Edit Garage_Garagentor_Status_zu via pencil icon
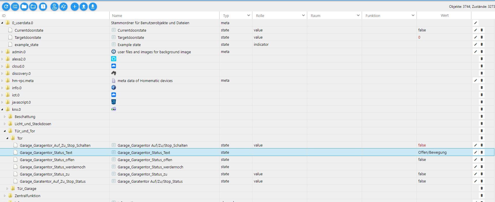 coord(475,174)
